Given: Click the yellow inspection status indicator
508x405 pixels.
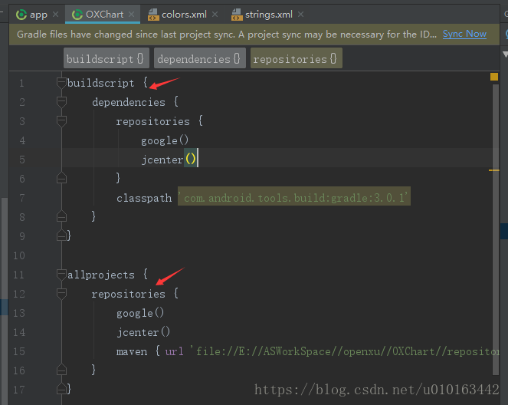Looking at the screenshot, I should click(x=494, y=77).
